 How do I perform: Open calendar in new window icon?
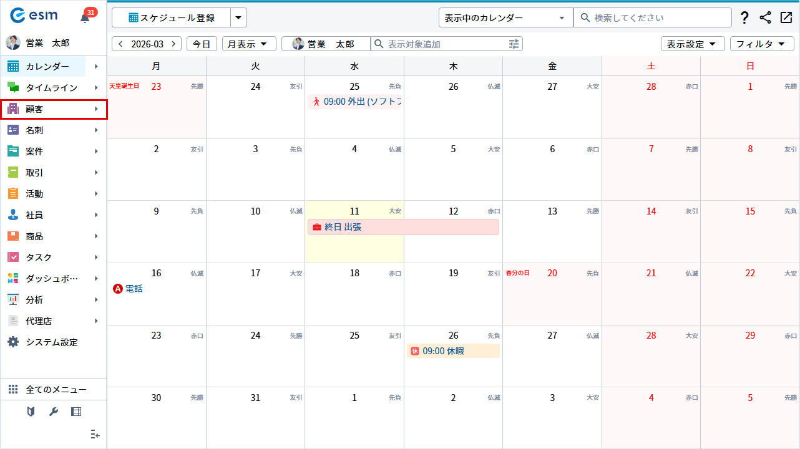coord(786,18)
